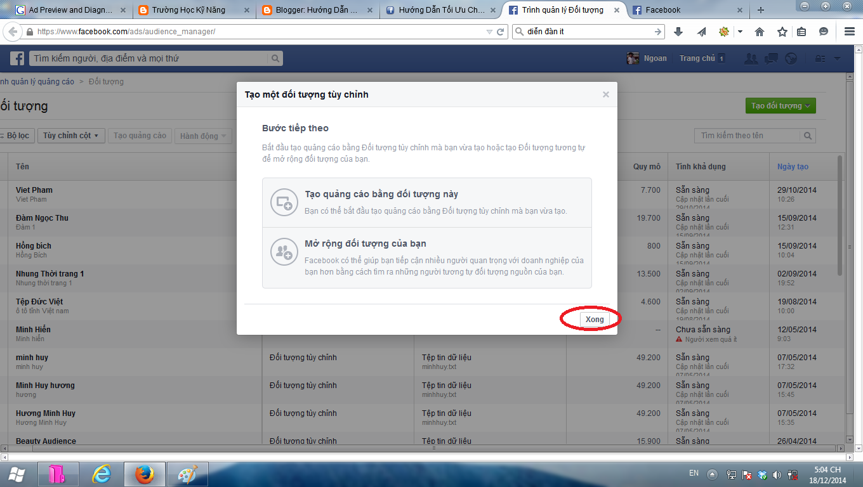Open 'Tùy chỉnh cột' dropdown
Screen dimensions: 863x487
click(x=71, y=136)
